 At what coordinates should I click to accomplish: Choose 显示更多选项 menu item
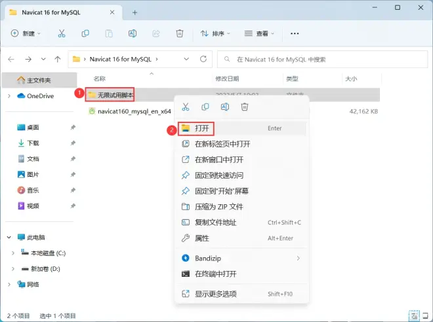point(241,294)
